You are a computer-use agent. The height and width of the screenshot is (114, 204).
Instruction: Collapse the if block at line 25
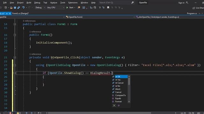(15, 73)
